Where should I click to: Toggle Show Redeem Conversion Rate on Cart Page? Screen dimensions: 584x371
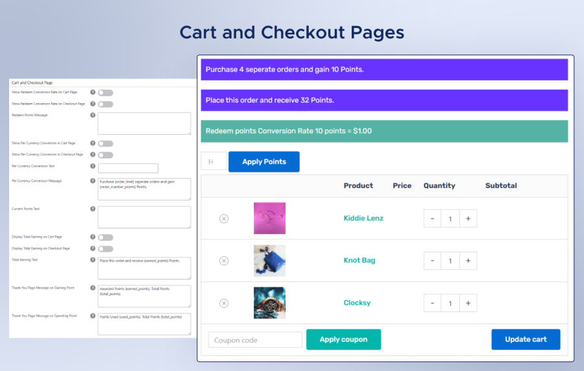click(105, 93)
